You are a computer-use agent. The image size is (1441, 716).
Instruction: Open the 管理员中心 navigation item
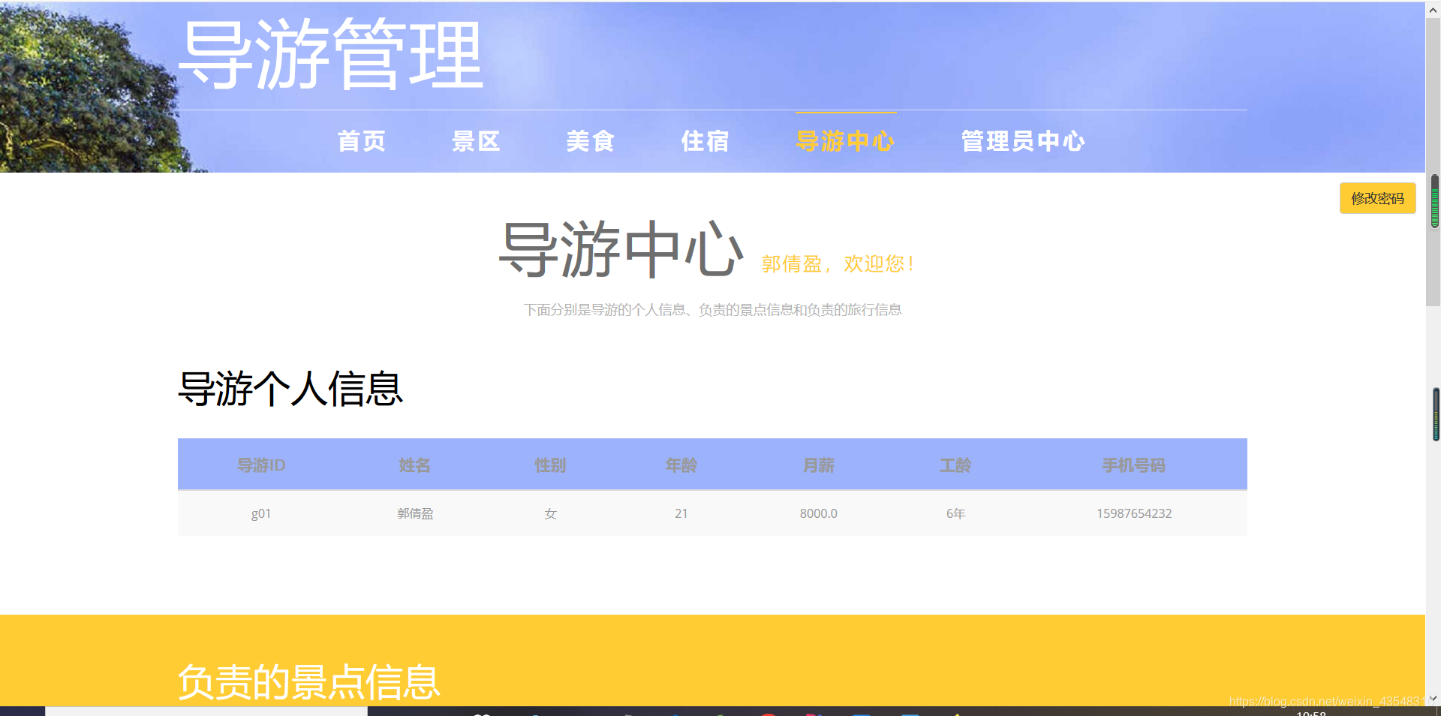click(1021, 141)
